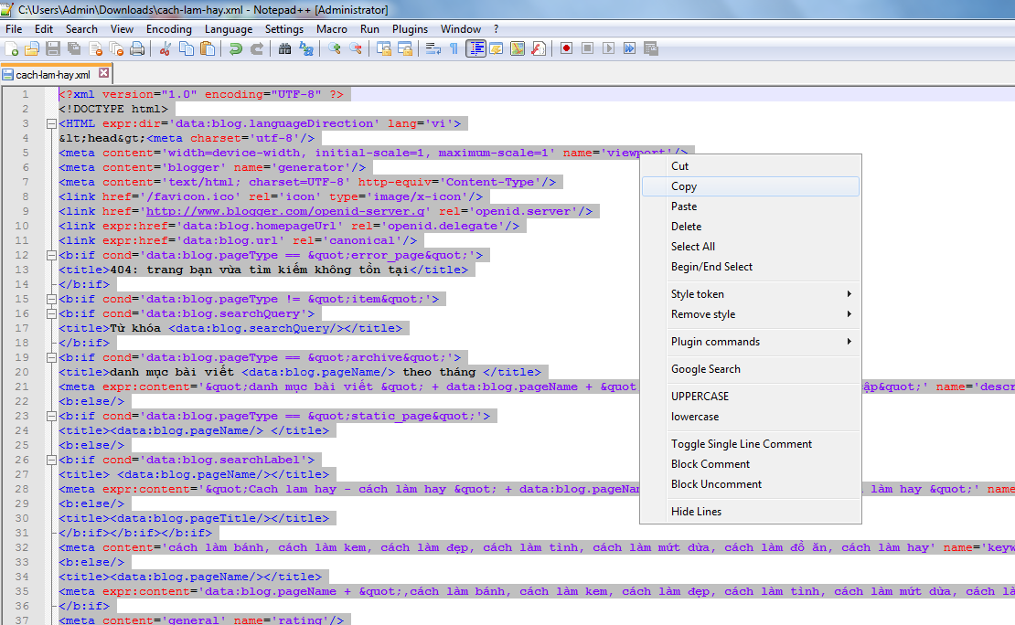This screenshot has width=1015, height=625.
Task: Click the Open file folder icon
Action: (x=32, y=48)
